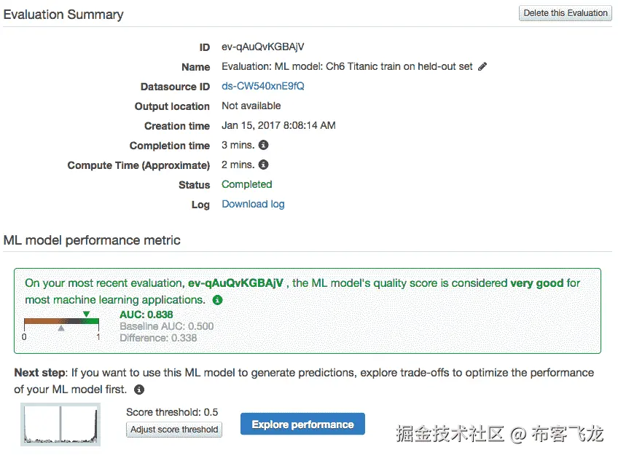Show info for Compute Time (Approximate)

click(263, 165)
